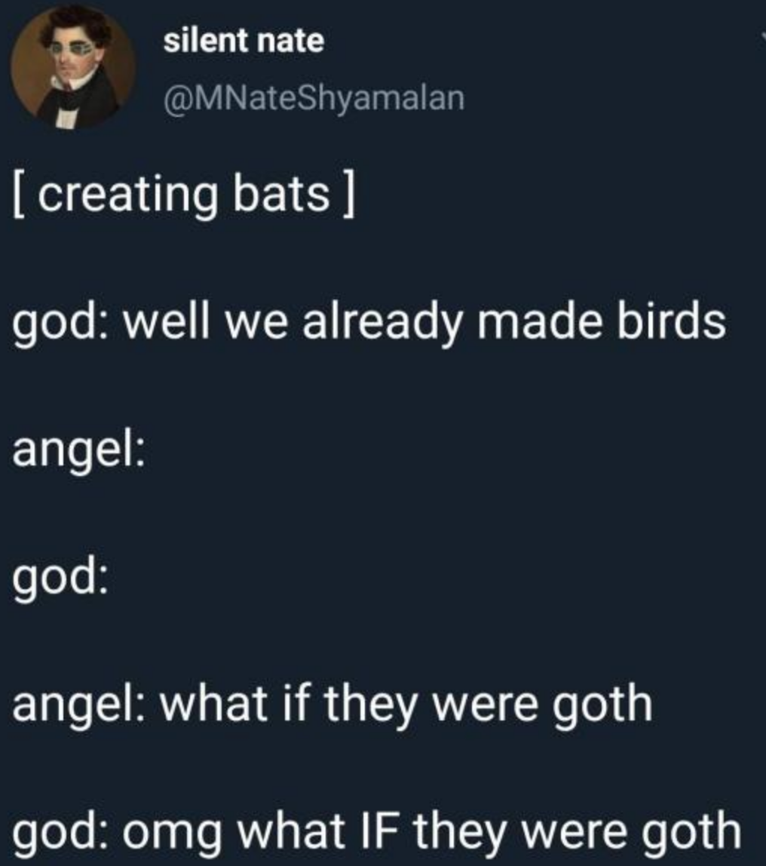Click the @MNateShyamalan handle
This screenshot has height=866, width=766.
tap(314, 97)
